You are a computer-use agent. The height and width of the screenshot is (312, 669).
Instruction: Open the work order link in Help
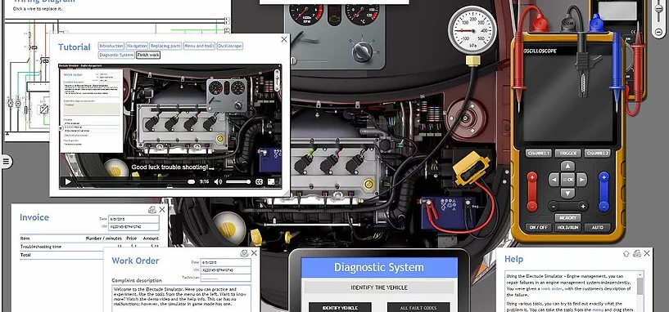(x=551, y=288)
